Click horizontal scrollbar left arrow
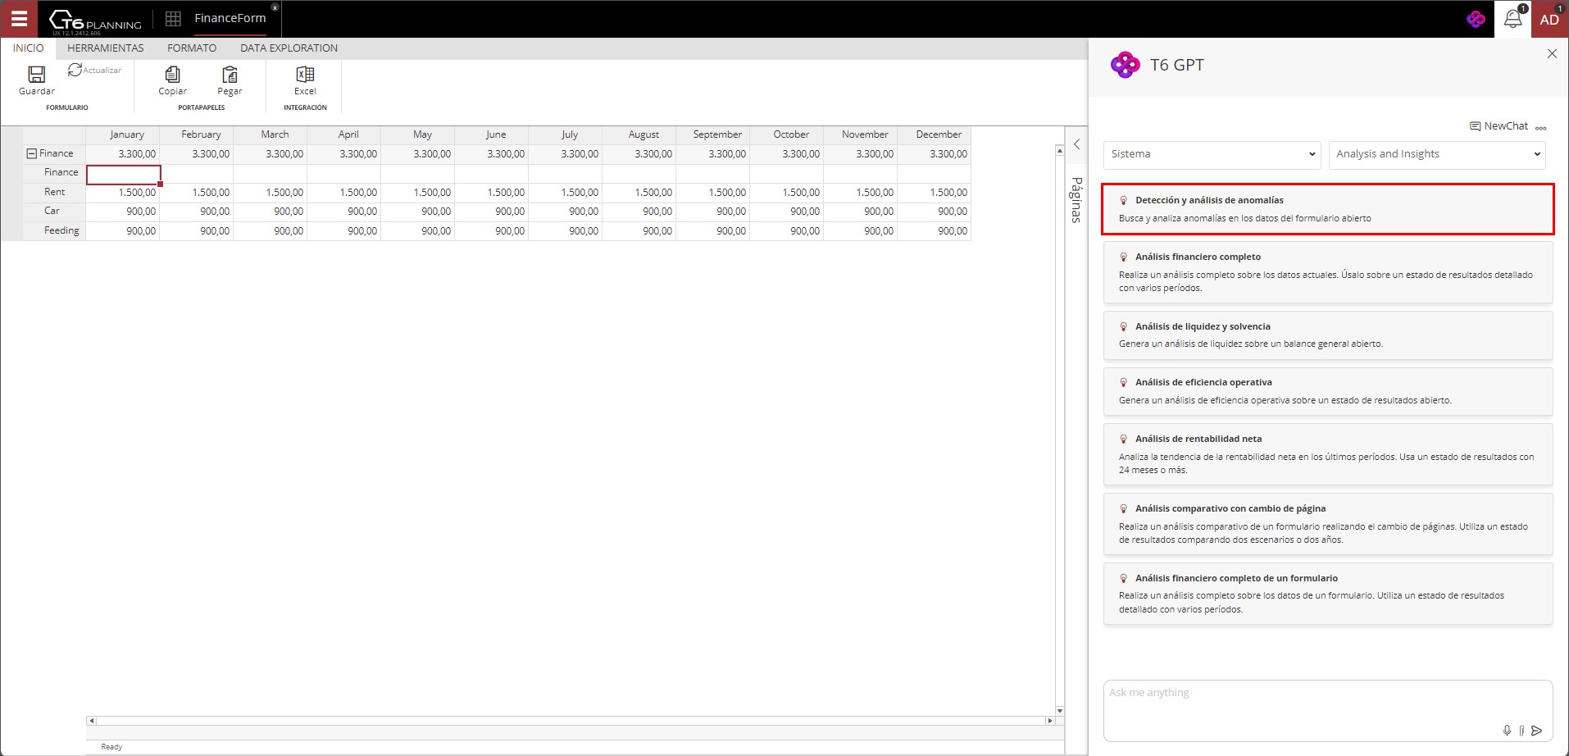 click(x=92, y=721)
